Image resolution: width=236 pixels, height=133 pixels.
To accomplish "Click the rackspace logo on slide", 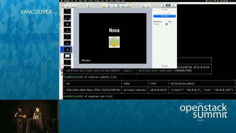I will coord(86,60).
